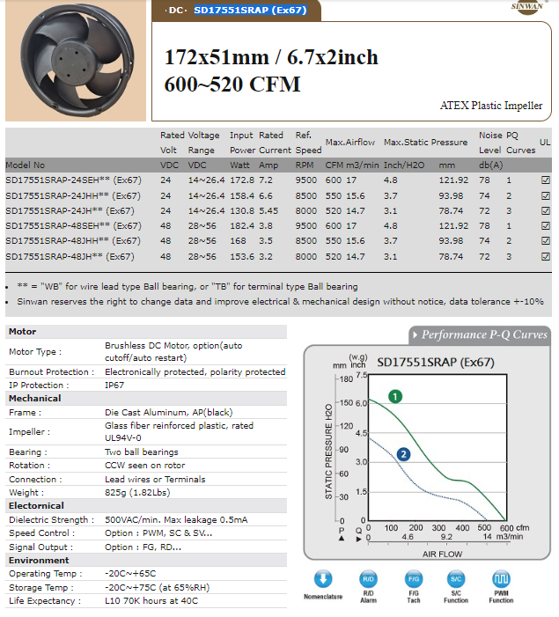The image size is (559, 617).
Task: Expand the Performance P-Q Curves header arrow
Action: pos(415,334)
